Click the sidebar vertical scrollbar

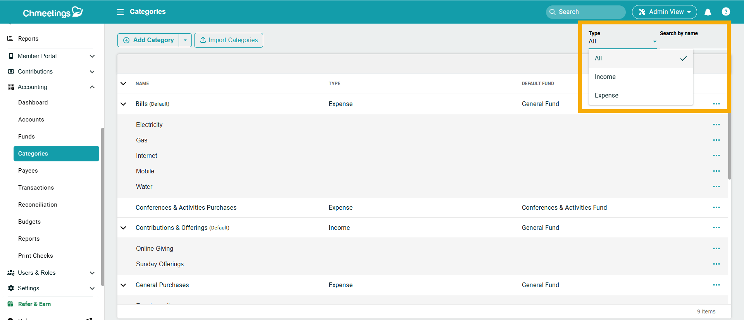point(103,207)
